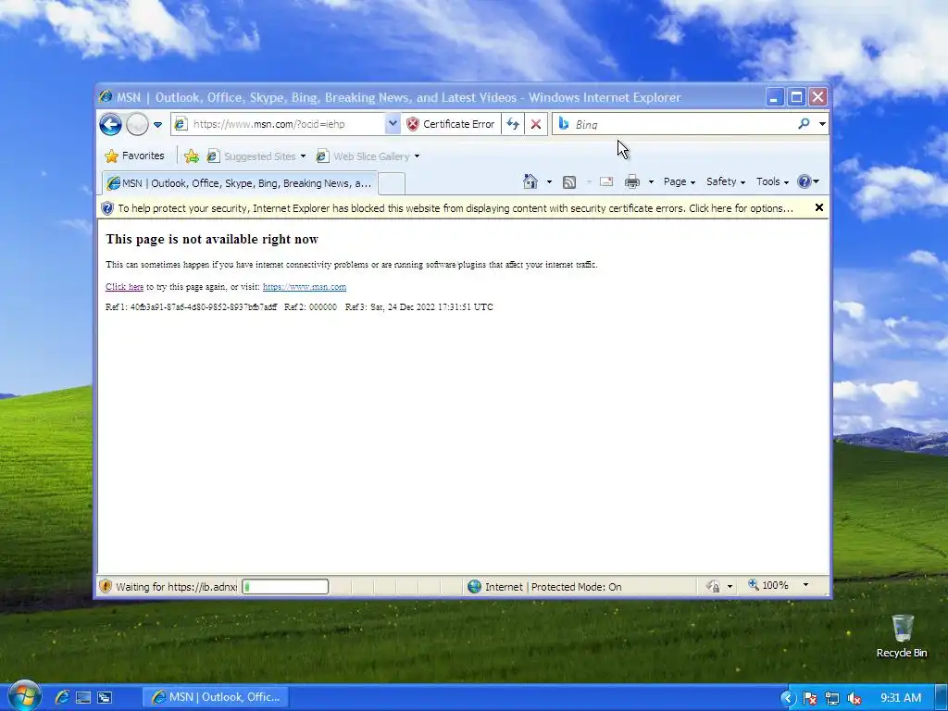View the Certificate Error security report

point(451,124)
